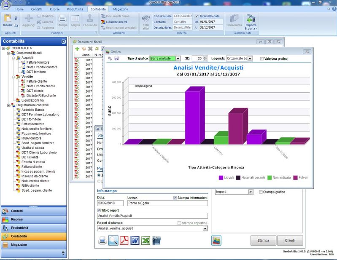Click the PDF export icon

pyautogui.click(x=124, y=241)
